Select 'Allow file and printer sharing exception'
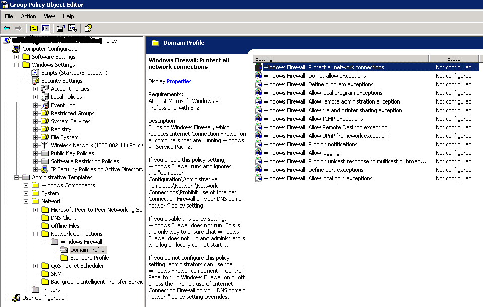Image resolution: width=483 pixels, height=307 pixels. (333, 110)
